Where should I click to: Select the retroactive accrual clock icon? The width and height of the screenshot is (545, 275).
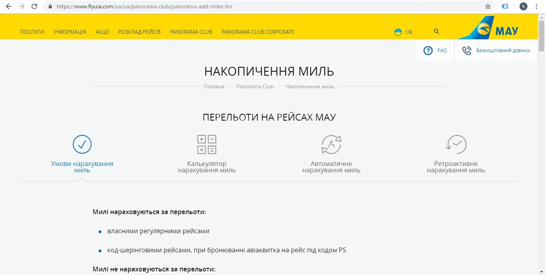[456, 144]
